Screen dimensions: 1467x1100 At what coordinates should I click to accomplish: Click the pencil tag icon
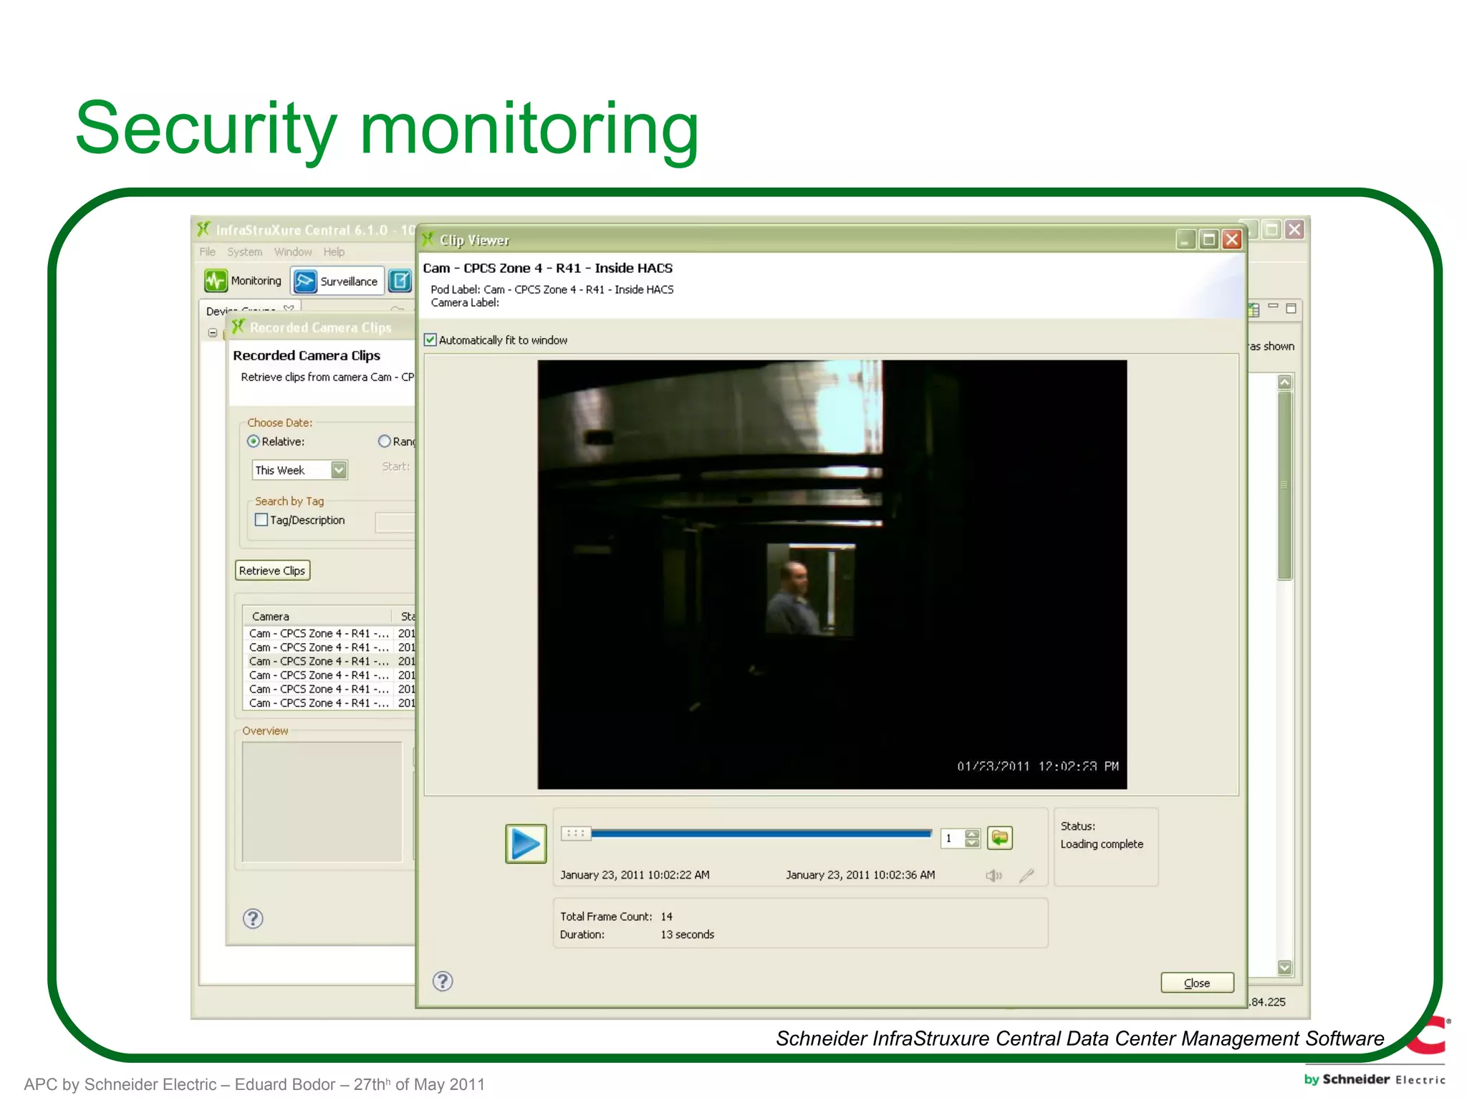pos(1026,875)
